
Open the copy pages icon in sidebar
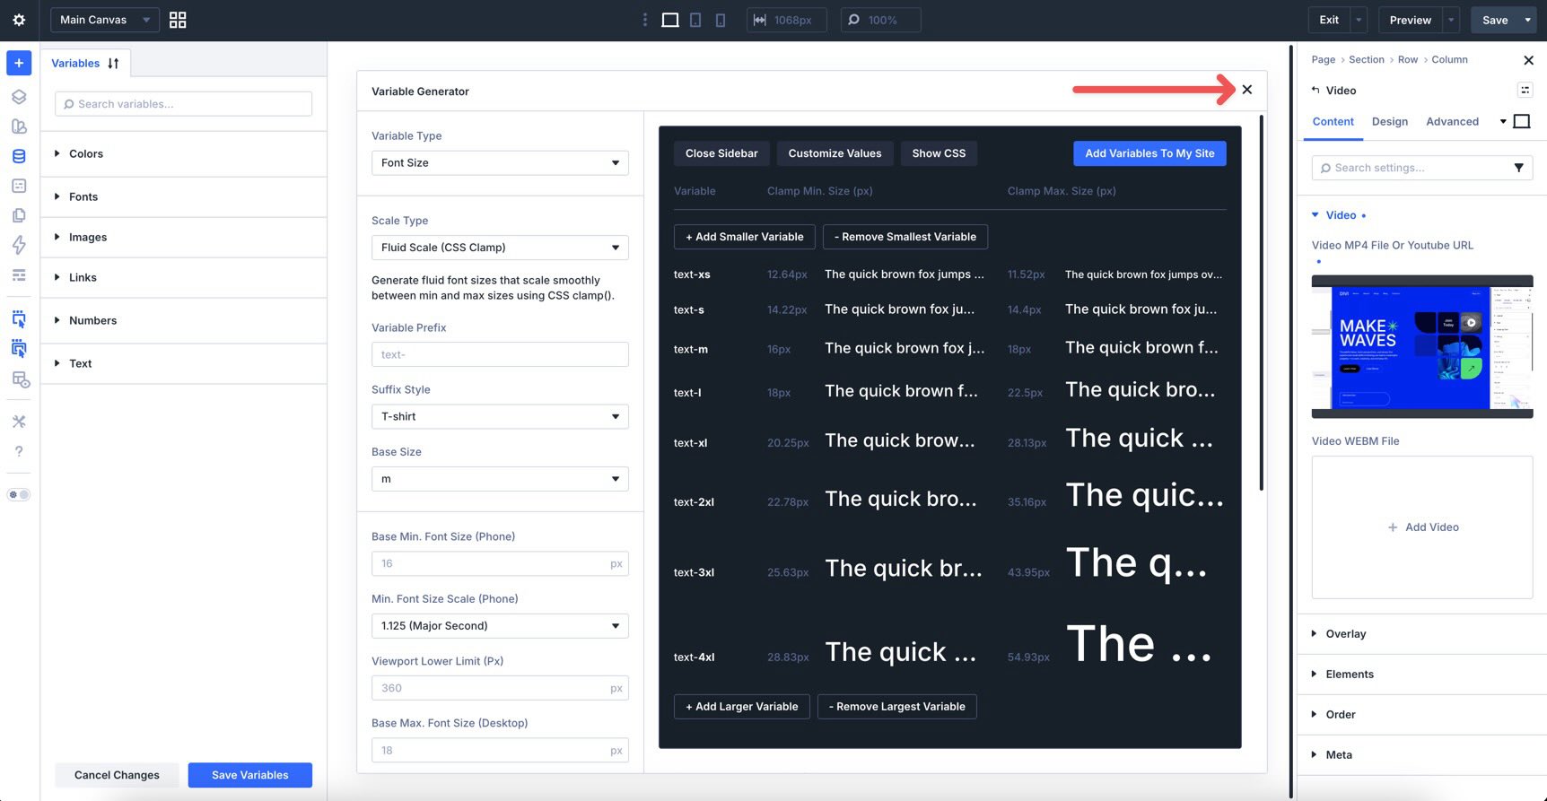[x=19, y=215]
